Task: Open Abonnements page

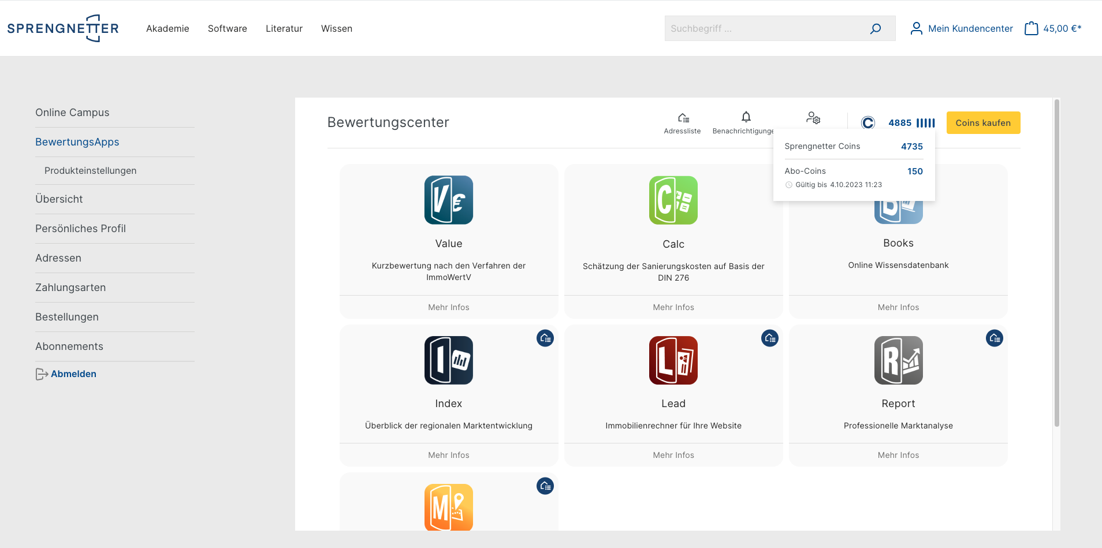Action: (69, 346)
